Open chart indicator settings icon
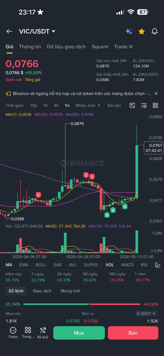Image resolution: width=164 pixels, height=356 pixels. pyautogui.click(x=144, y=105)
